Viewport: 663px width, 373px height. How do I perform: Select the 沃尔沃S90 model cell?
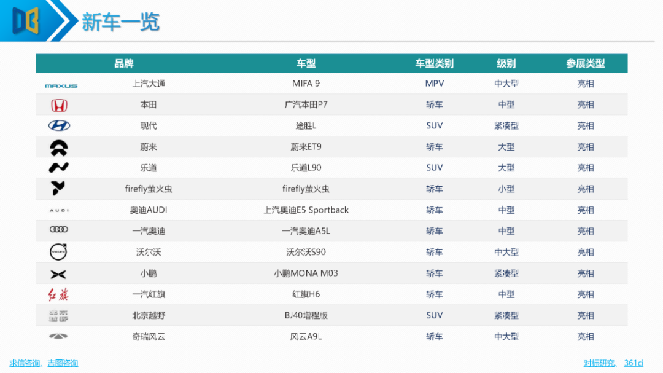(306, 253)
